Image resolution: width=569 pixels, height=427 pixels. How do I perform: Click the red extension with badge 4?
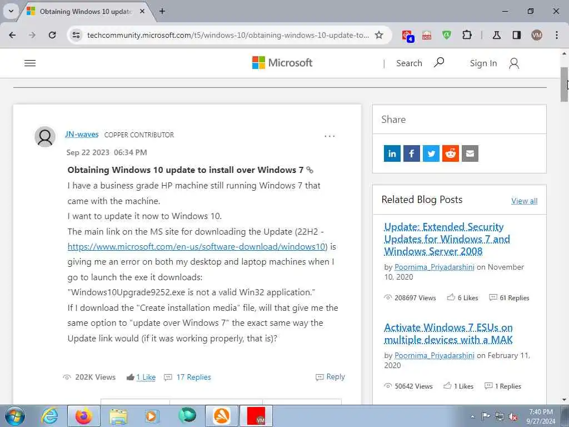click(x=407, y=36)
